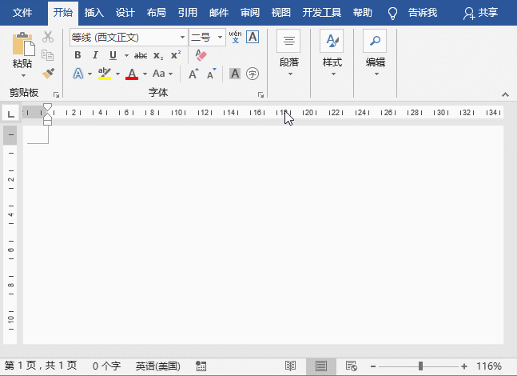
Task: Click the enclosed character 字 icon
Action: tap(253, 74)
